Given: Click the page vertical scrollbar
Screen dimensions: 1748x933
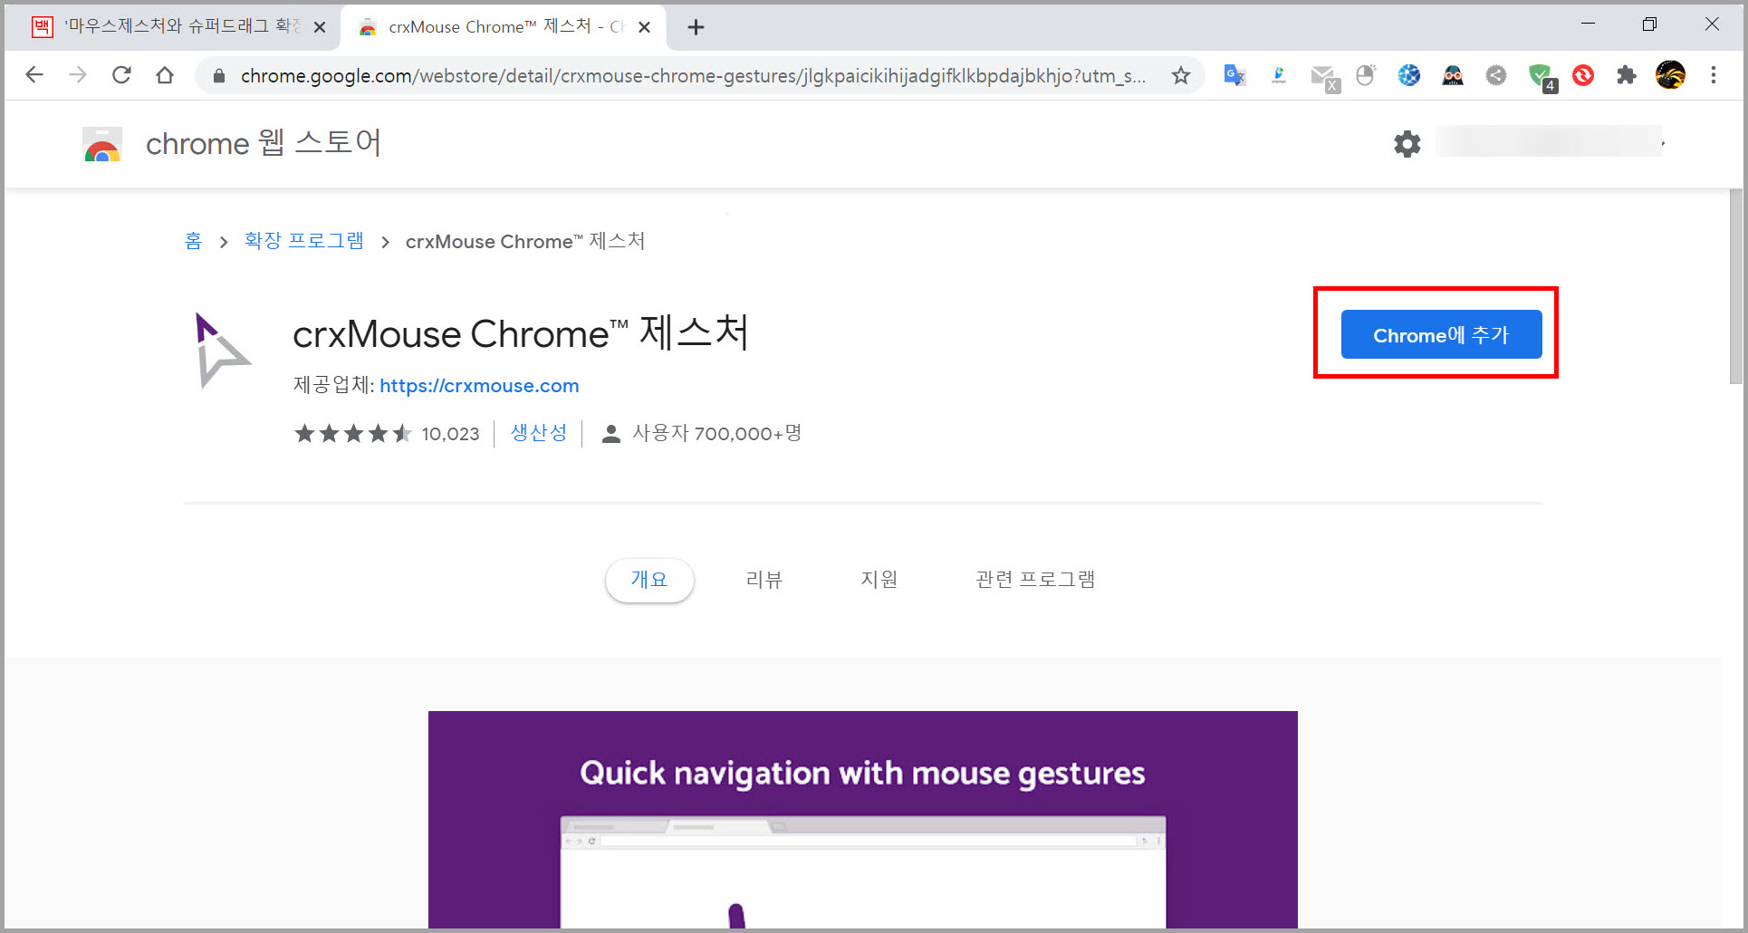Looking at the screenshot, I should point(1736,286).
